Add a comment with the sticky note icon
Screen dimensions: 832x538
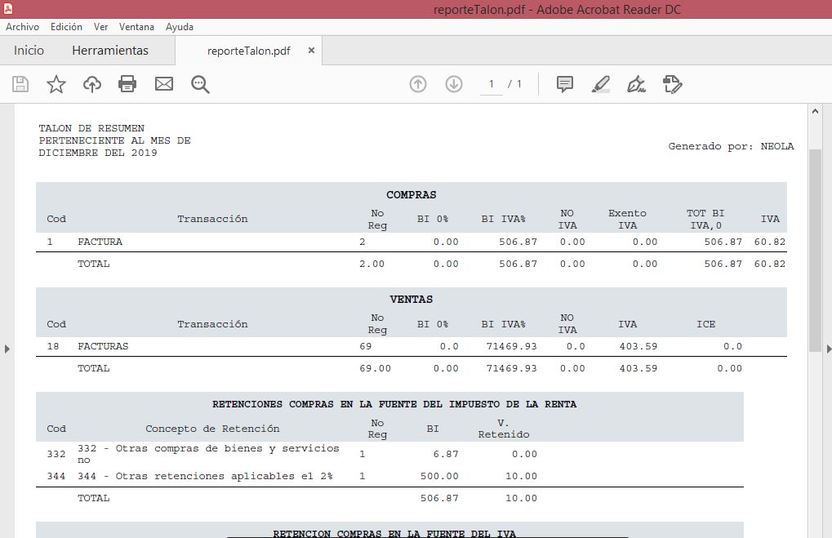click(564, 84)
